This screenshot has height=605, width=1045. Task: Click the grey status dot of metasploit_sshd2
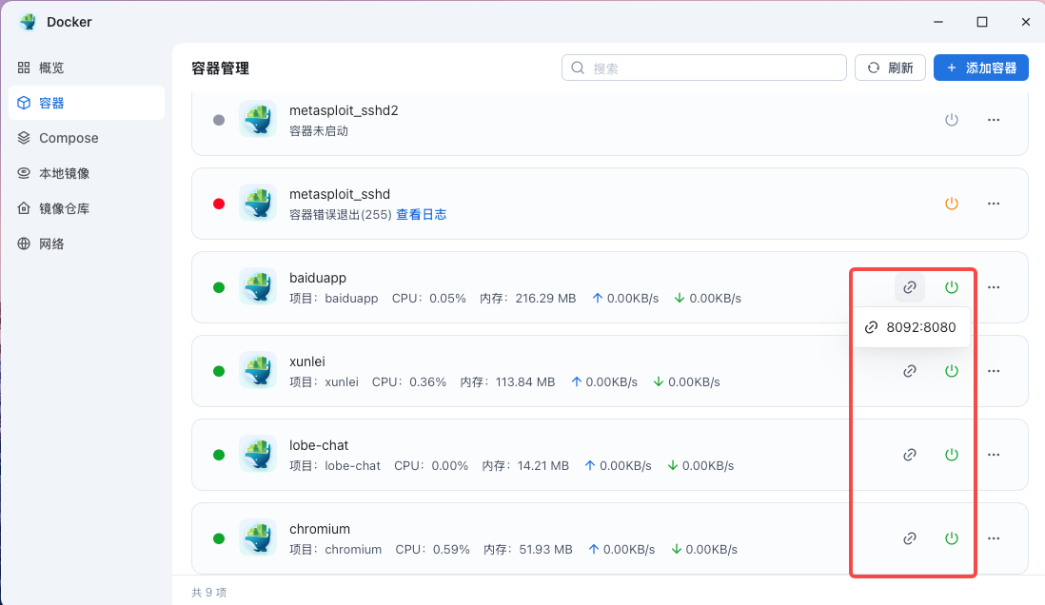[219, 120]
